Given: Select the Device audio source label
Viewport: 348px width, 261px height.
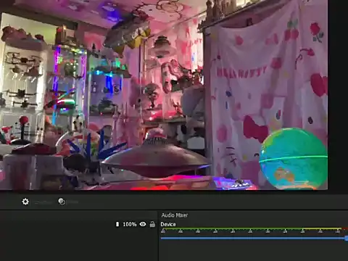Looking at the screenshot, I should [x=168, y=224].
